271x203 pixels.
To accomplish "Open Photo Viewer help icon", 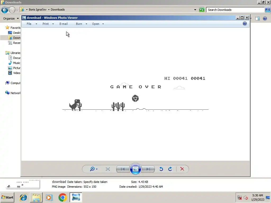I will click(x=245, y=24).
